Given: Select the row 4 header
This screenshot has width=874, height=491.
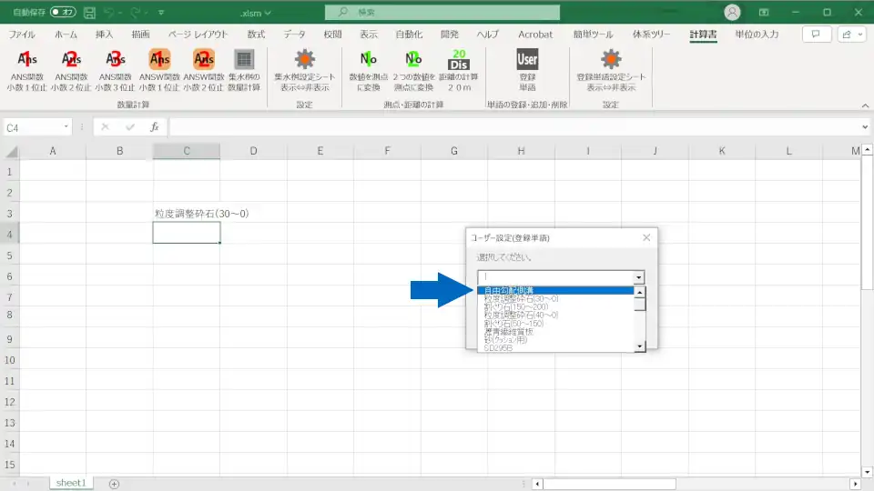Looking at the screenshot, I should pos(9,235).
